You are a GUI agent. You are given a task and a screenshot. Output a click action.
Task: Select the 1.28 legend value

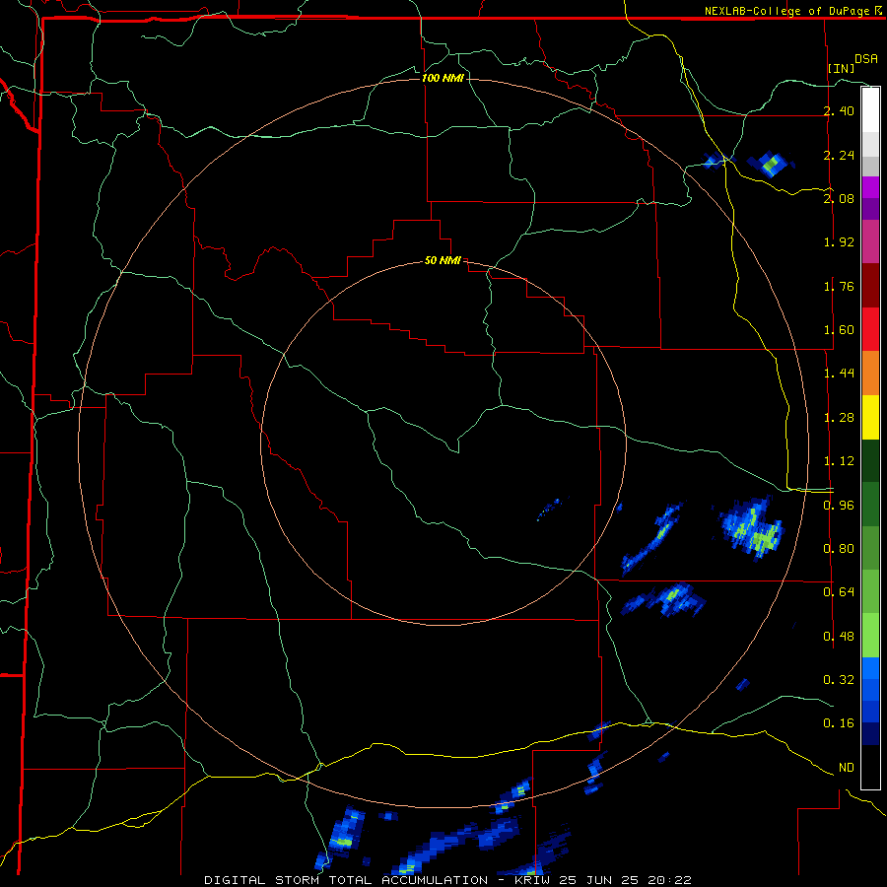tap(839, 418)
